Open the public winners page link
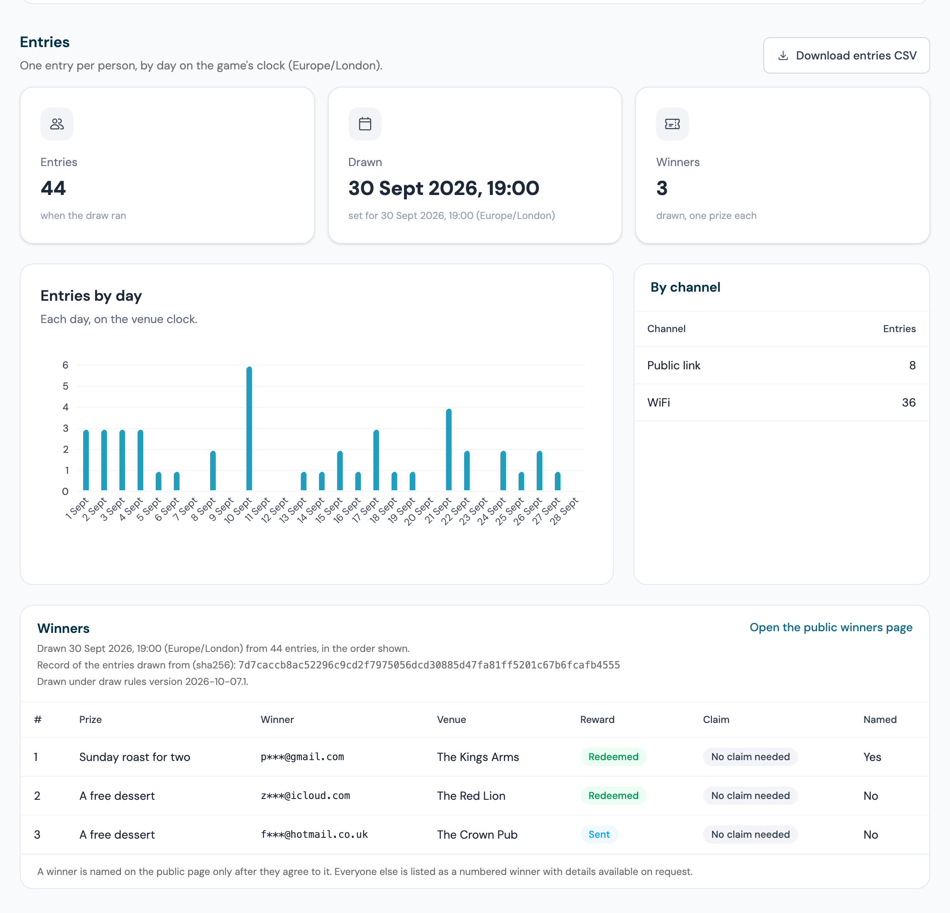The image size is (950, 913). [831, 628]
